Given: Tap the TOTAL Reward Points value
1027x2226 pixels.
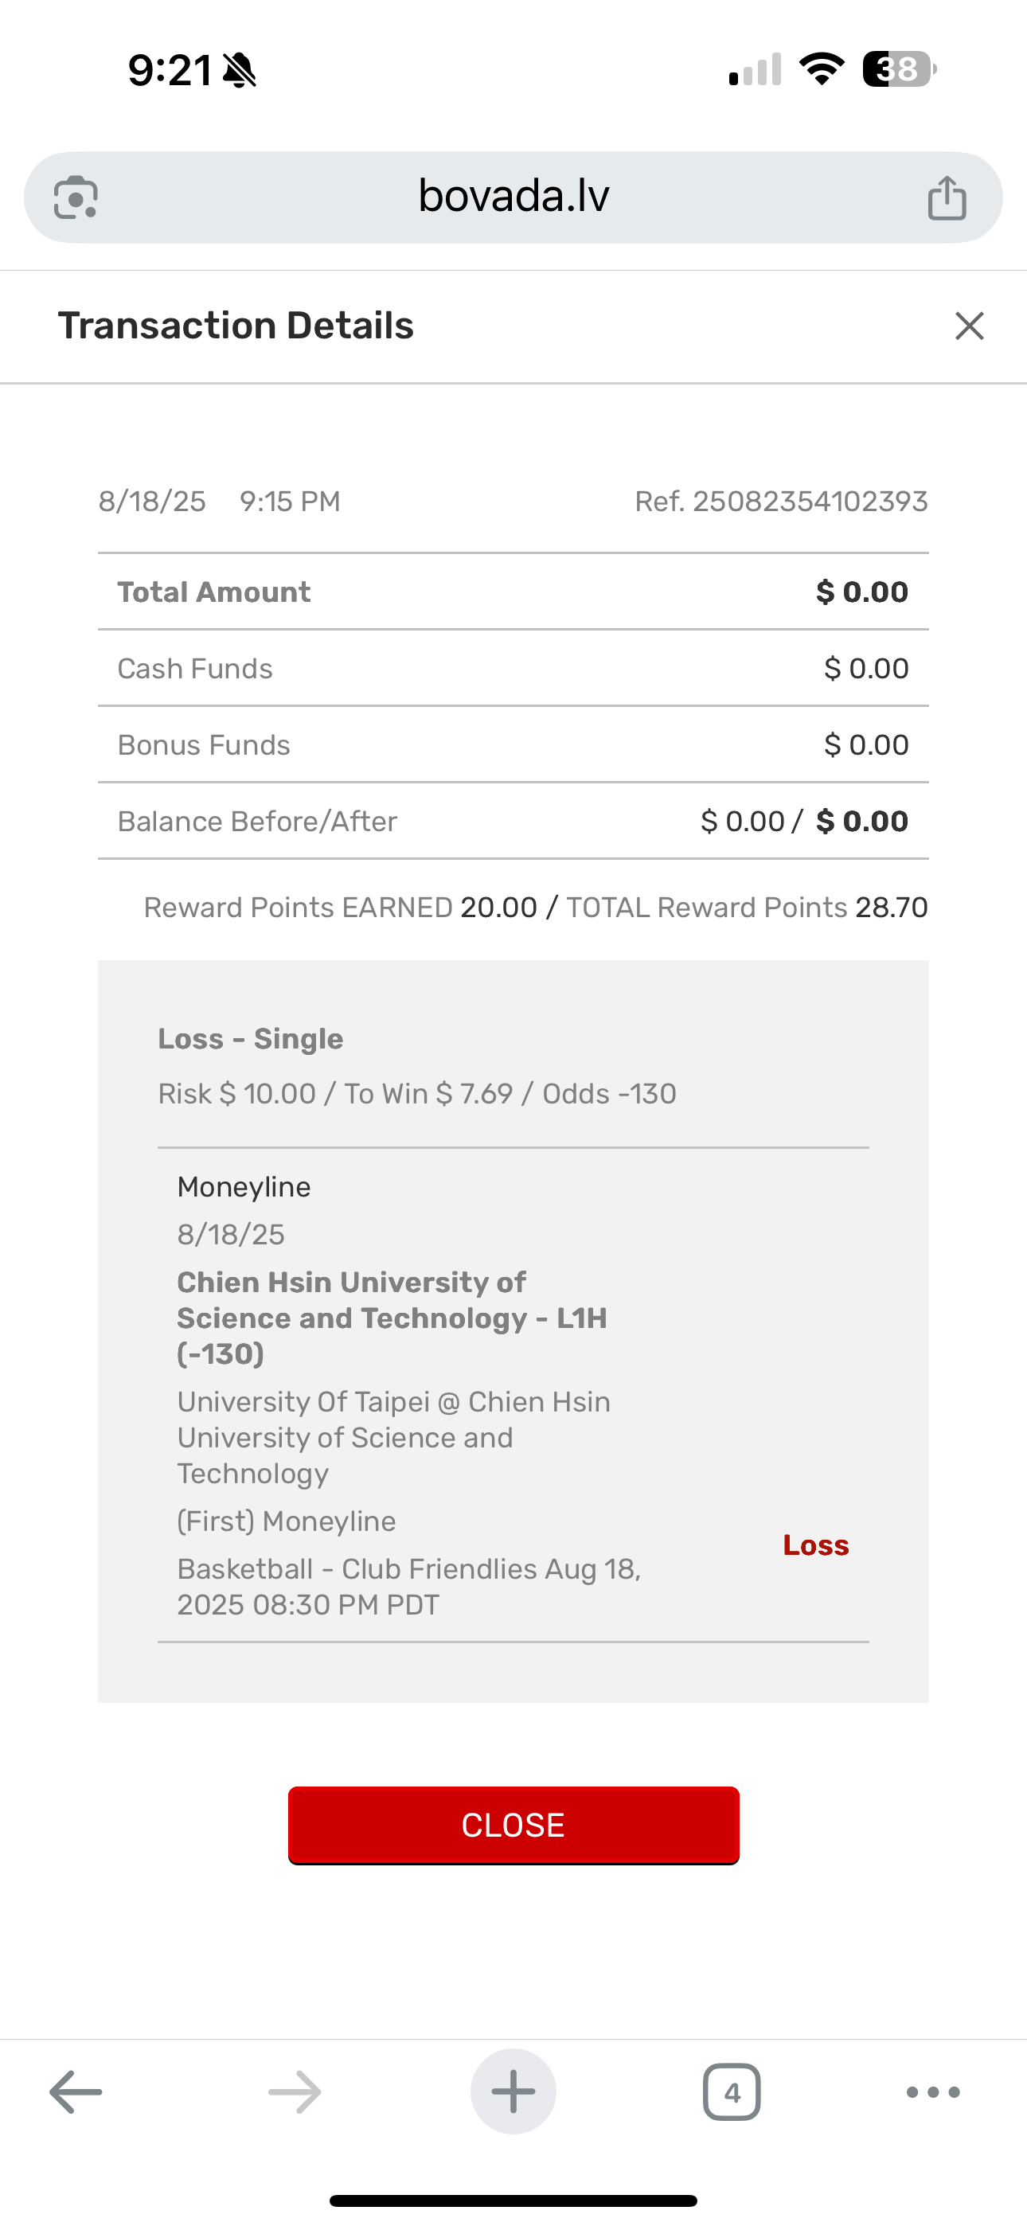Looking at the screenshot, I should coord(892,908).
